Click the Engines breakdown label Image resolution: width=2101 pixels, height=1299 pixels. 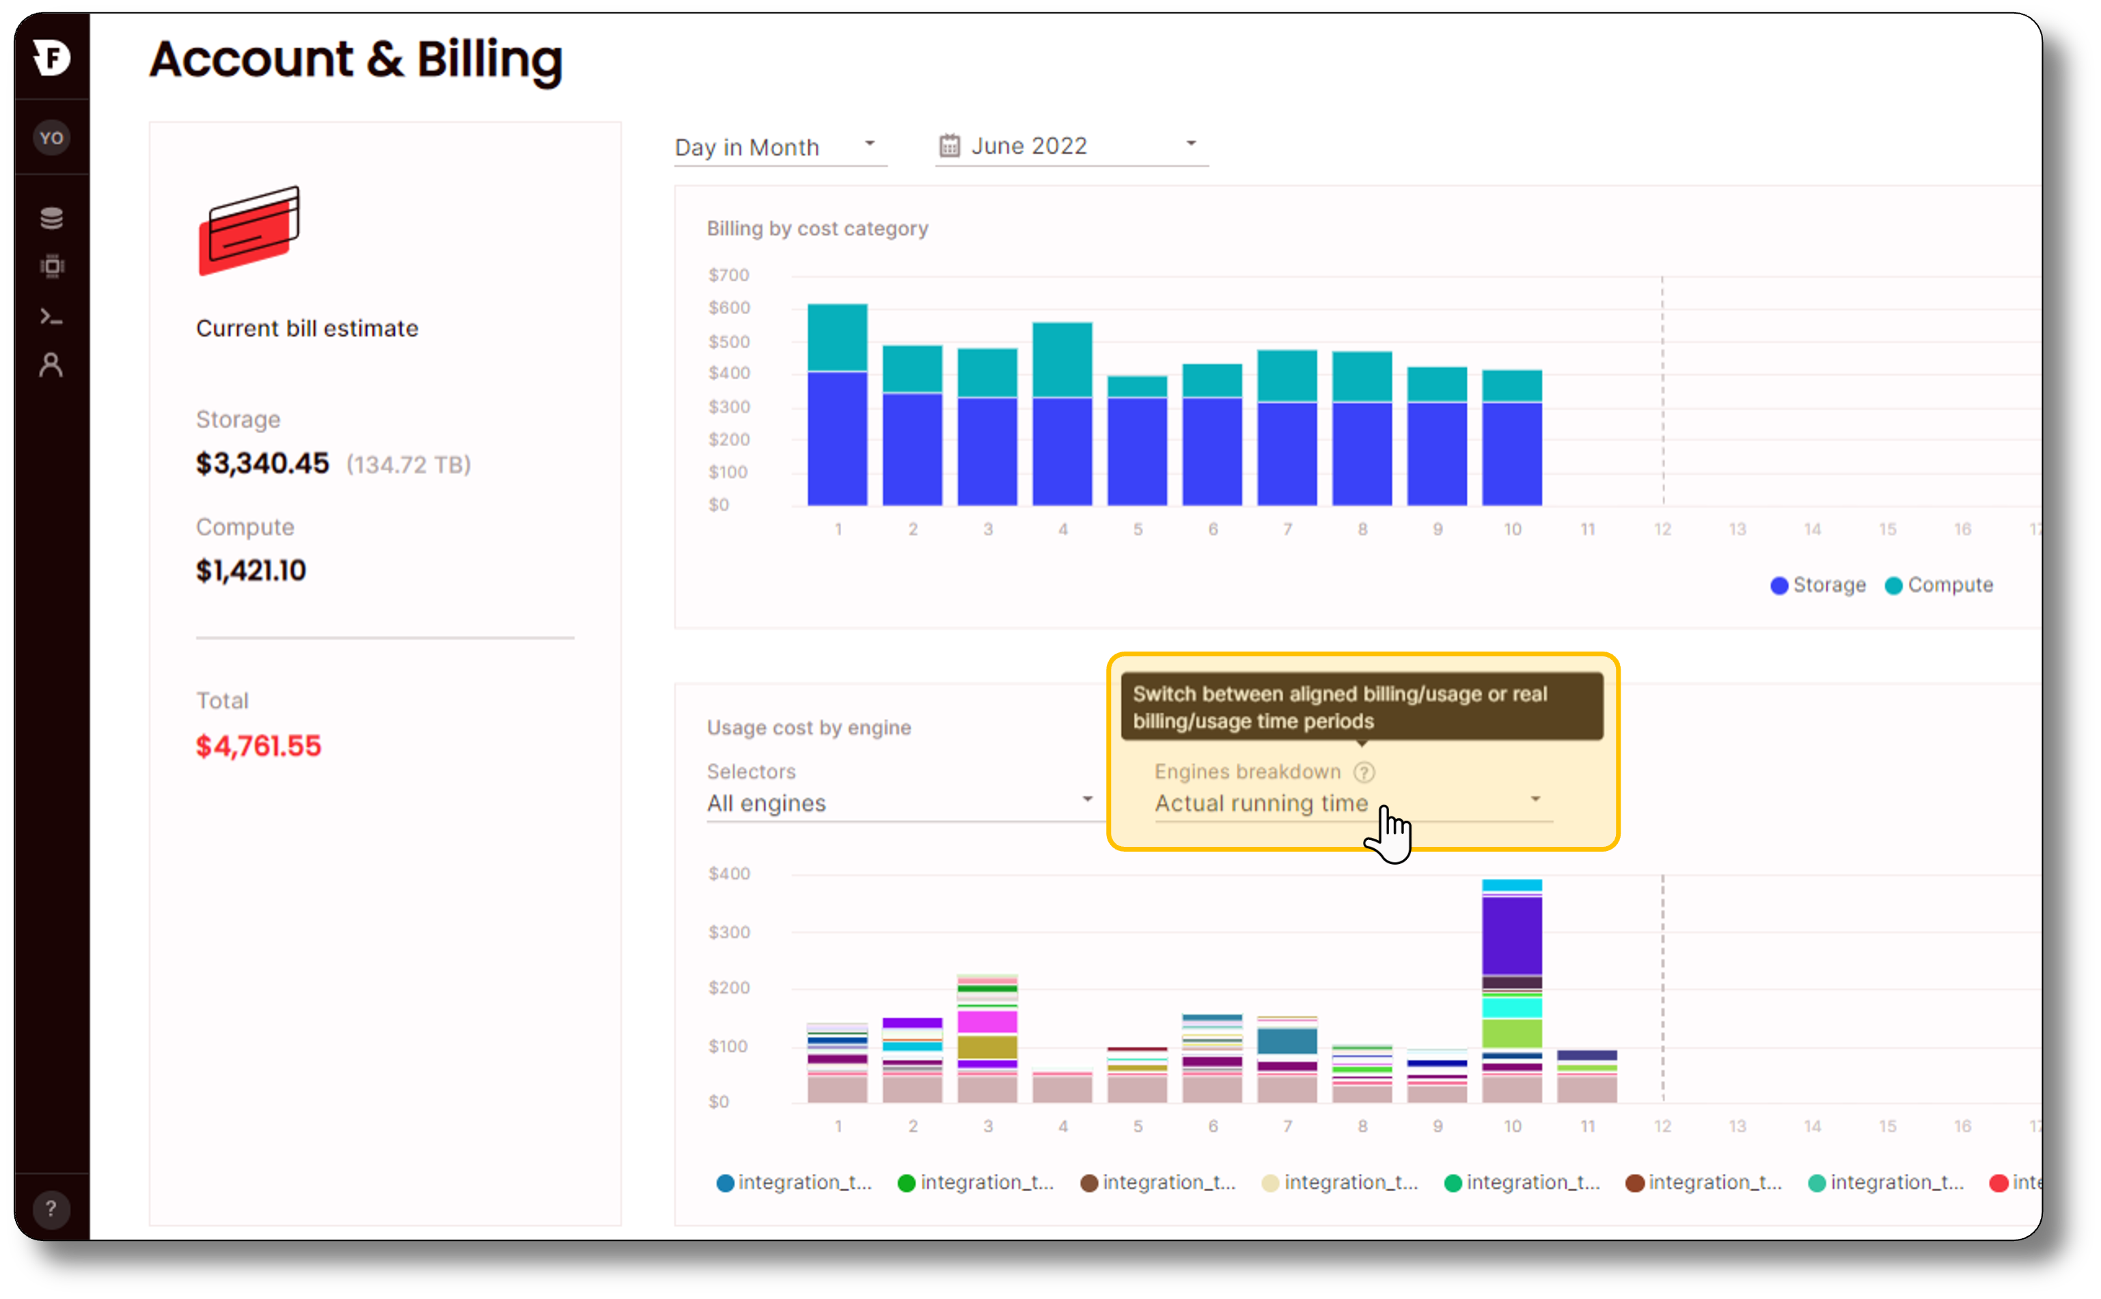click(x=1247, y=772)
